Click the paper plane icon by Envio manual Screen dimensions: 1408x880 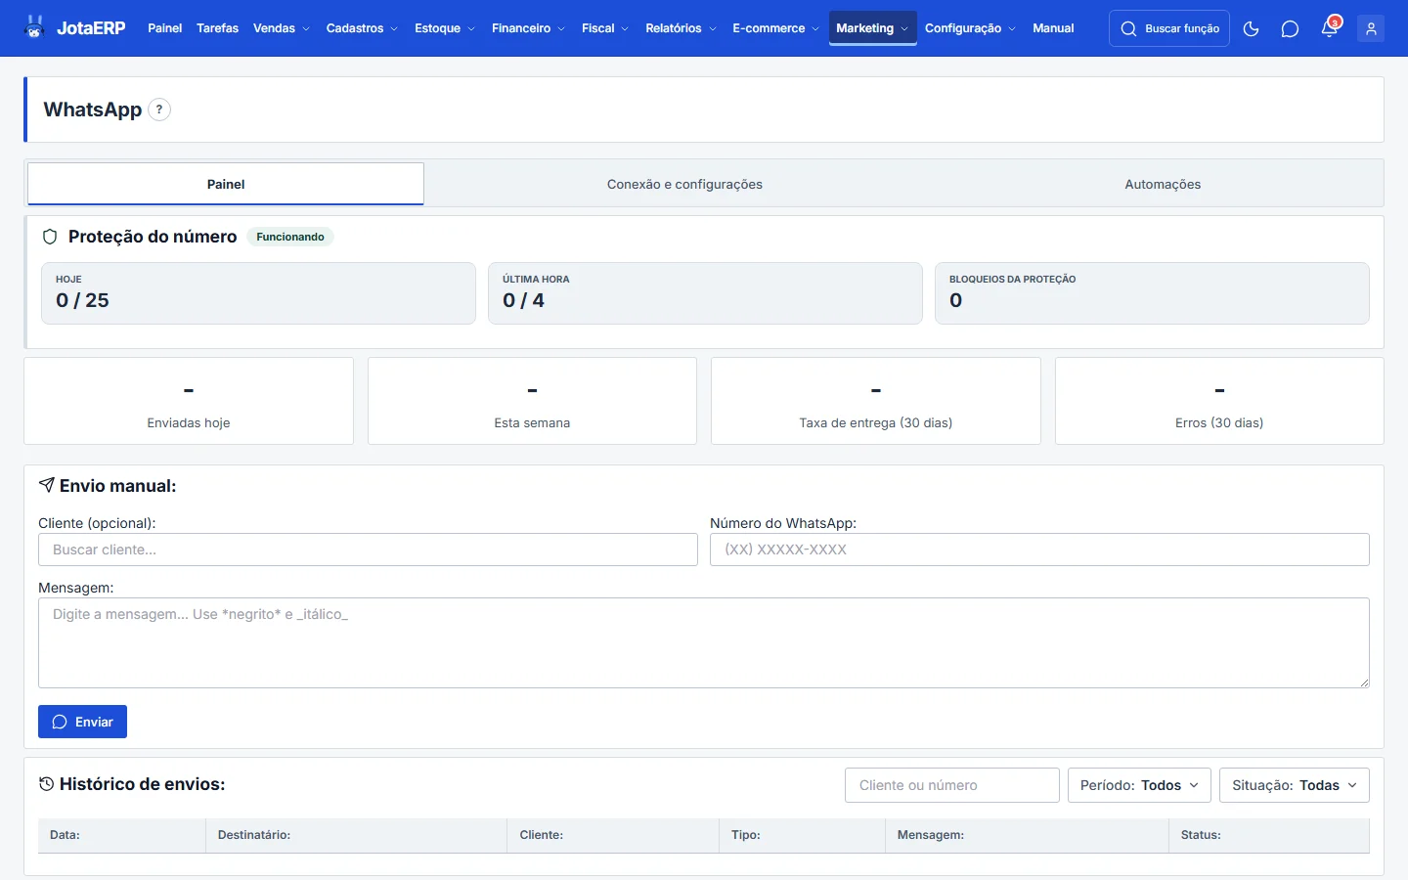46,485
